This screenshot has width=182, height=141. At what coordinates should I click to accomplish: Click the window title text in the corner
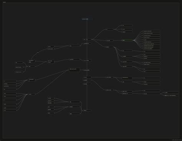coord(4,2)
